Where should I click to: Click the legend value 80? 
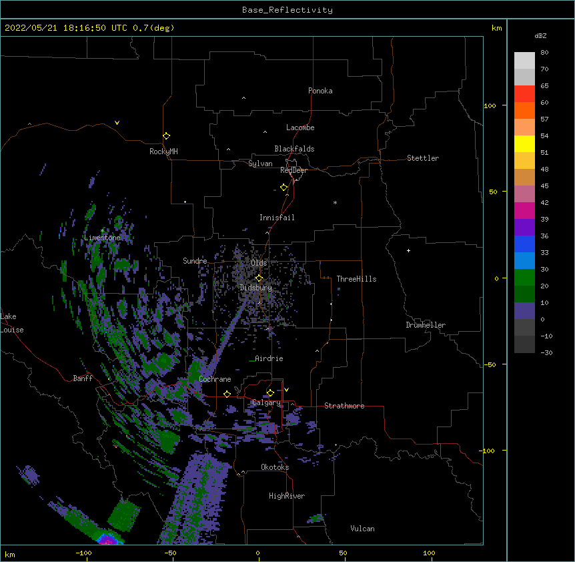(544, 53)
